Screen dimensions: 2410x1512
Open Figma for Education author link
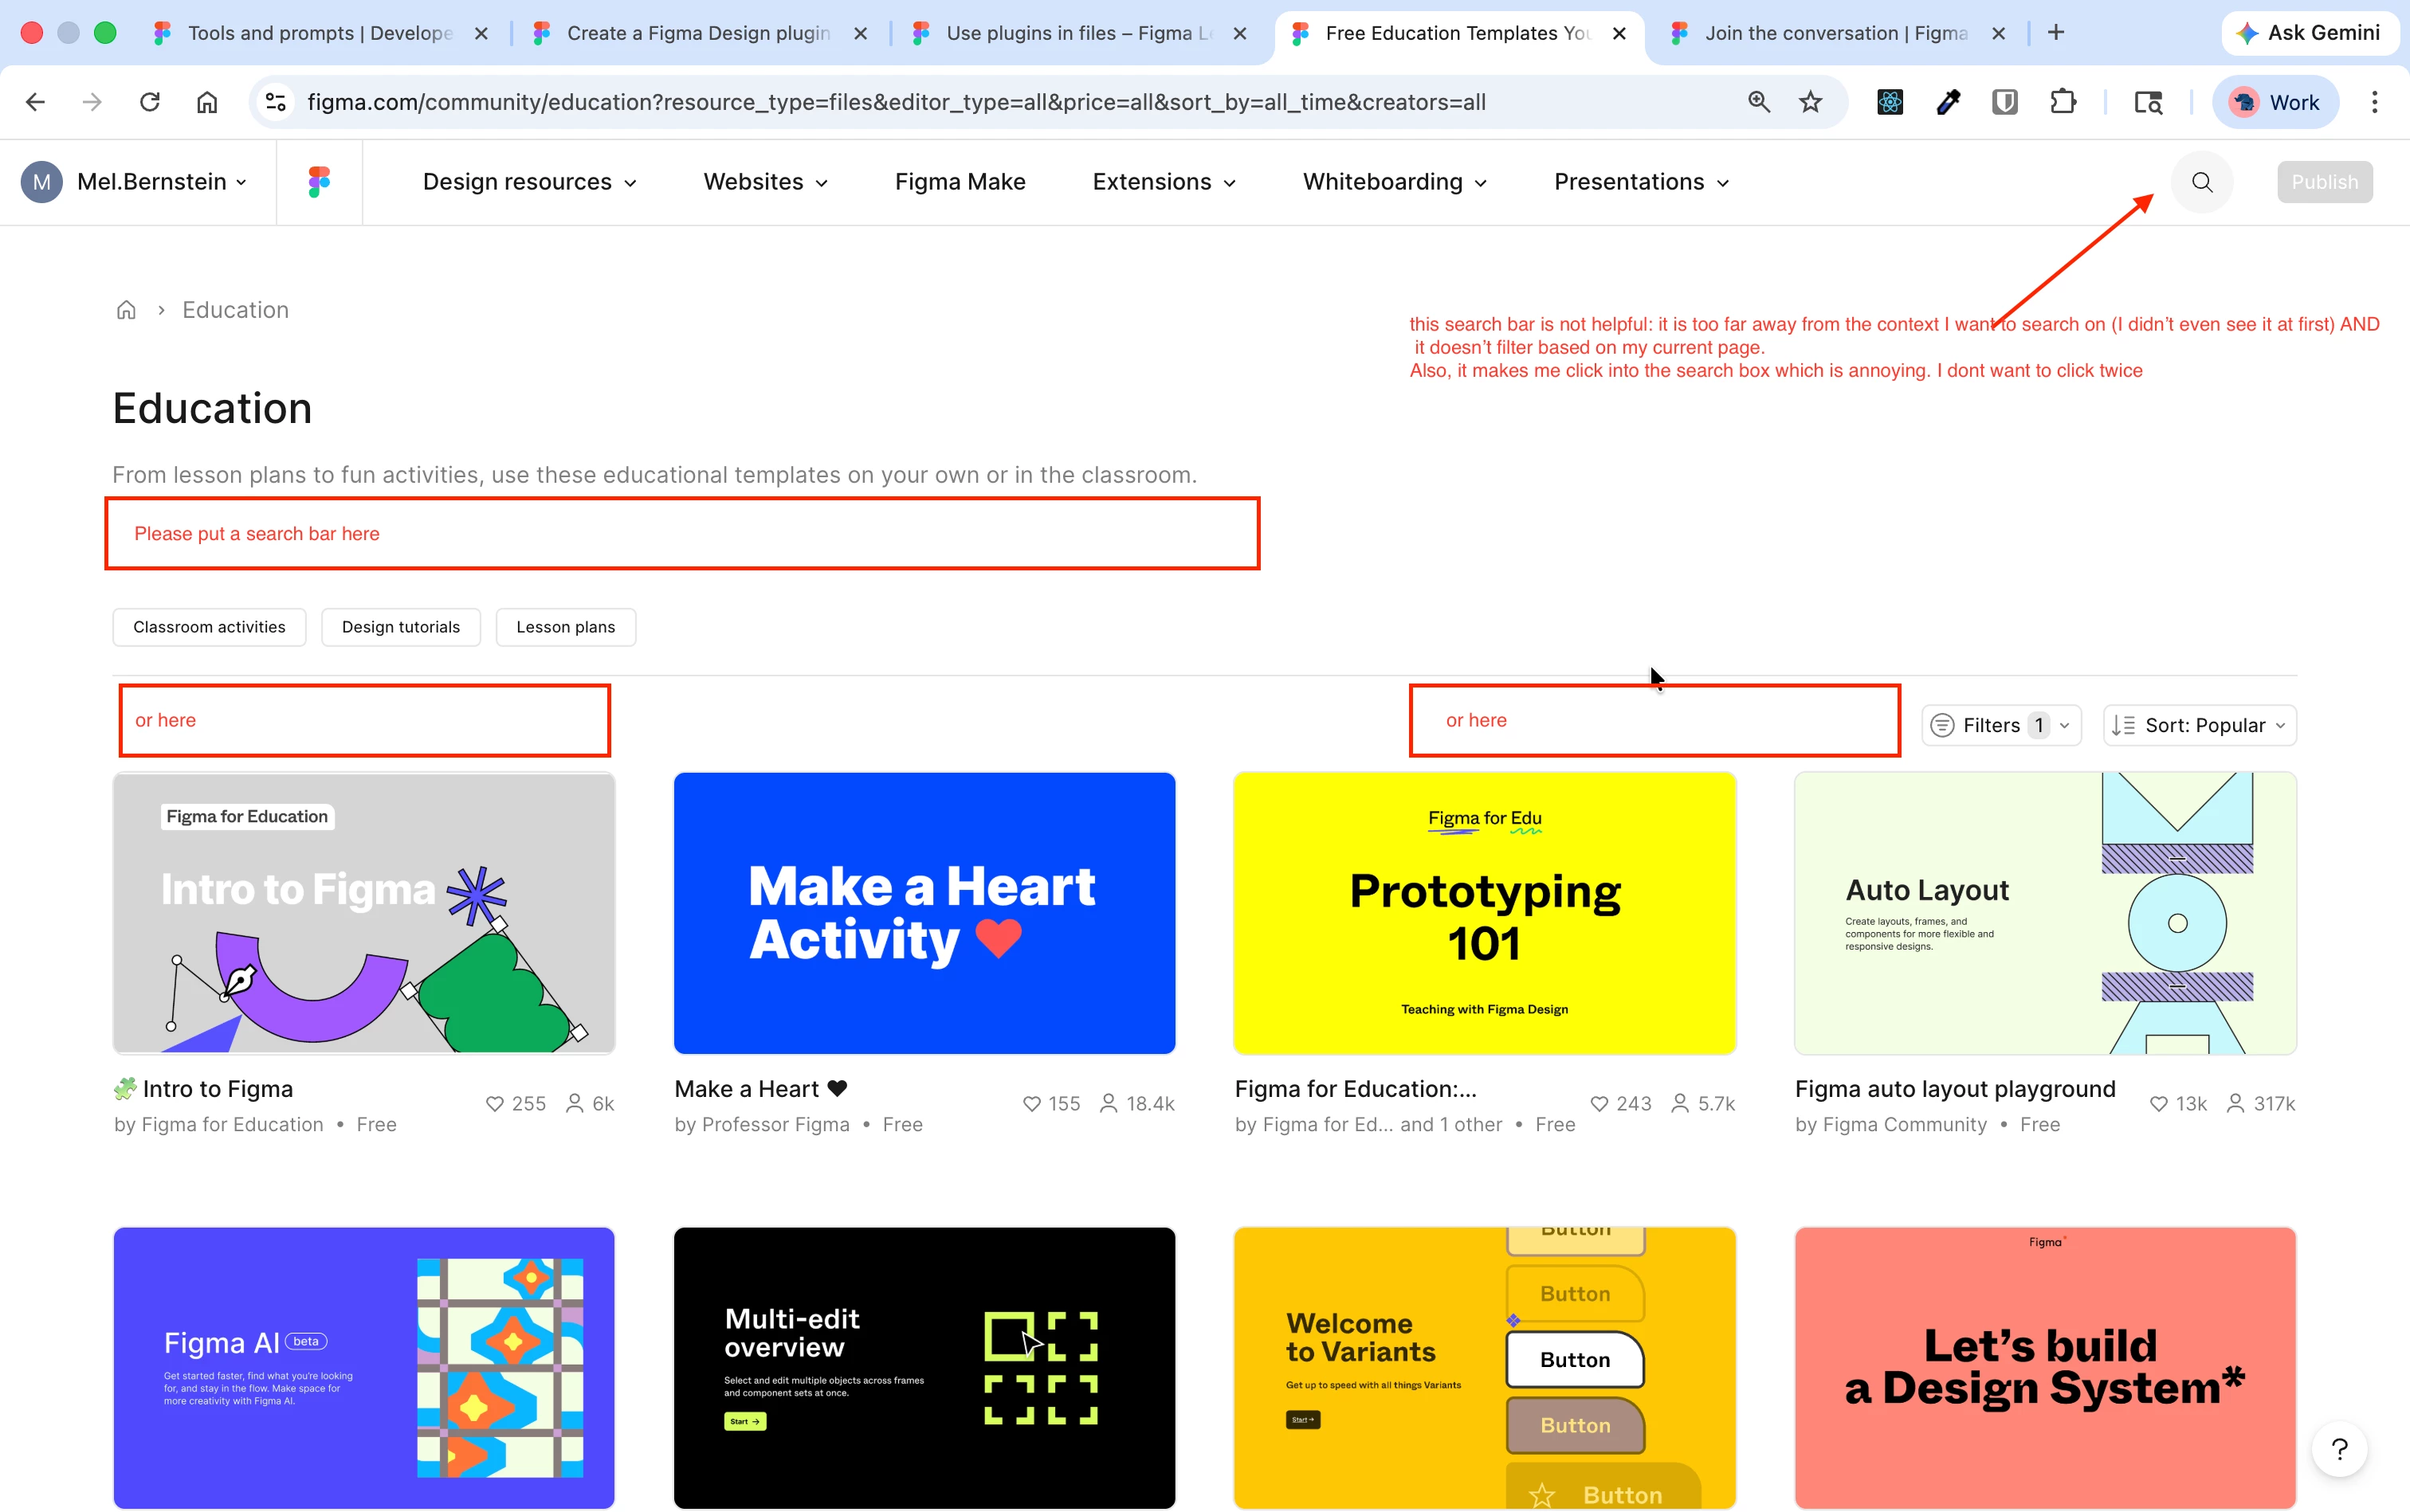[232, 1125]
